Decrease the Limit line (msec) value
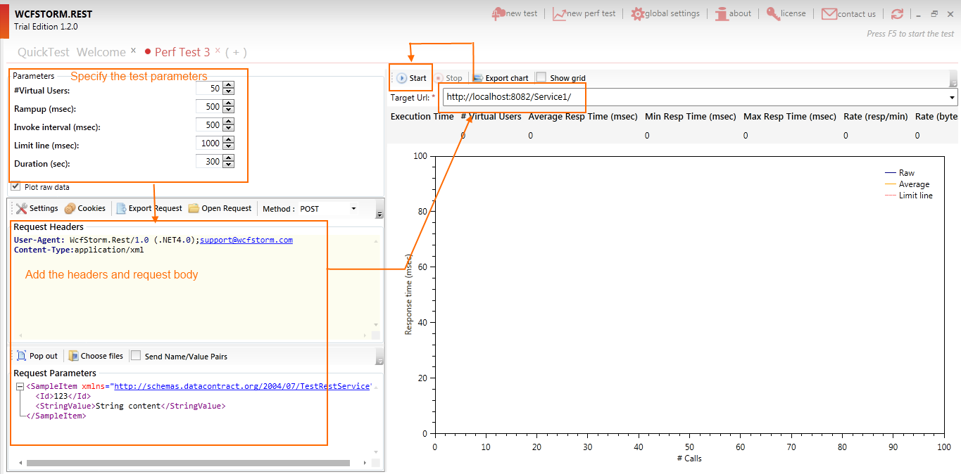The height and width of the screenshot is (474, 961). tap(228, 146)
